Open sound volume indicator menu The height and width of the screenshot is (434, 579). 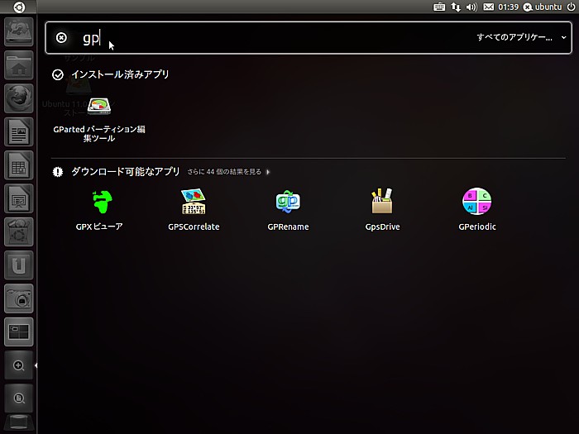click(x=471, y=7)
